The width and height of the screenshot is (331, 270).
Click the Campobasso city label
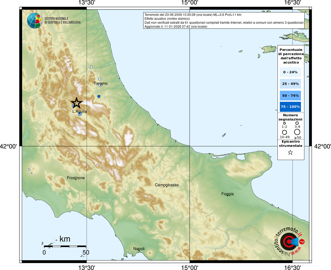(167, 185)
